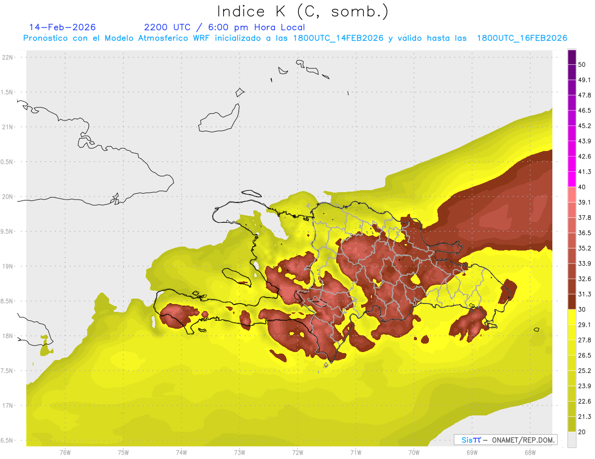Screen dimensions: 595x459
Task: Click the 71W longitude label
Action: pyautogui.click(x=356, y=453)
